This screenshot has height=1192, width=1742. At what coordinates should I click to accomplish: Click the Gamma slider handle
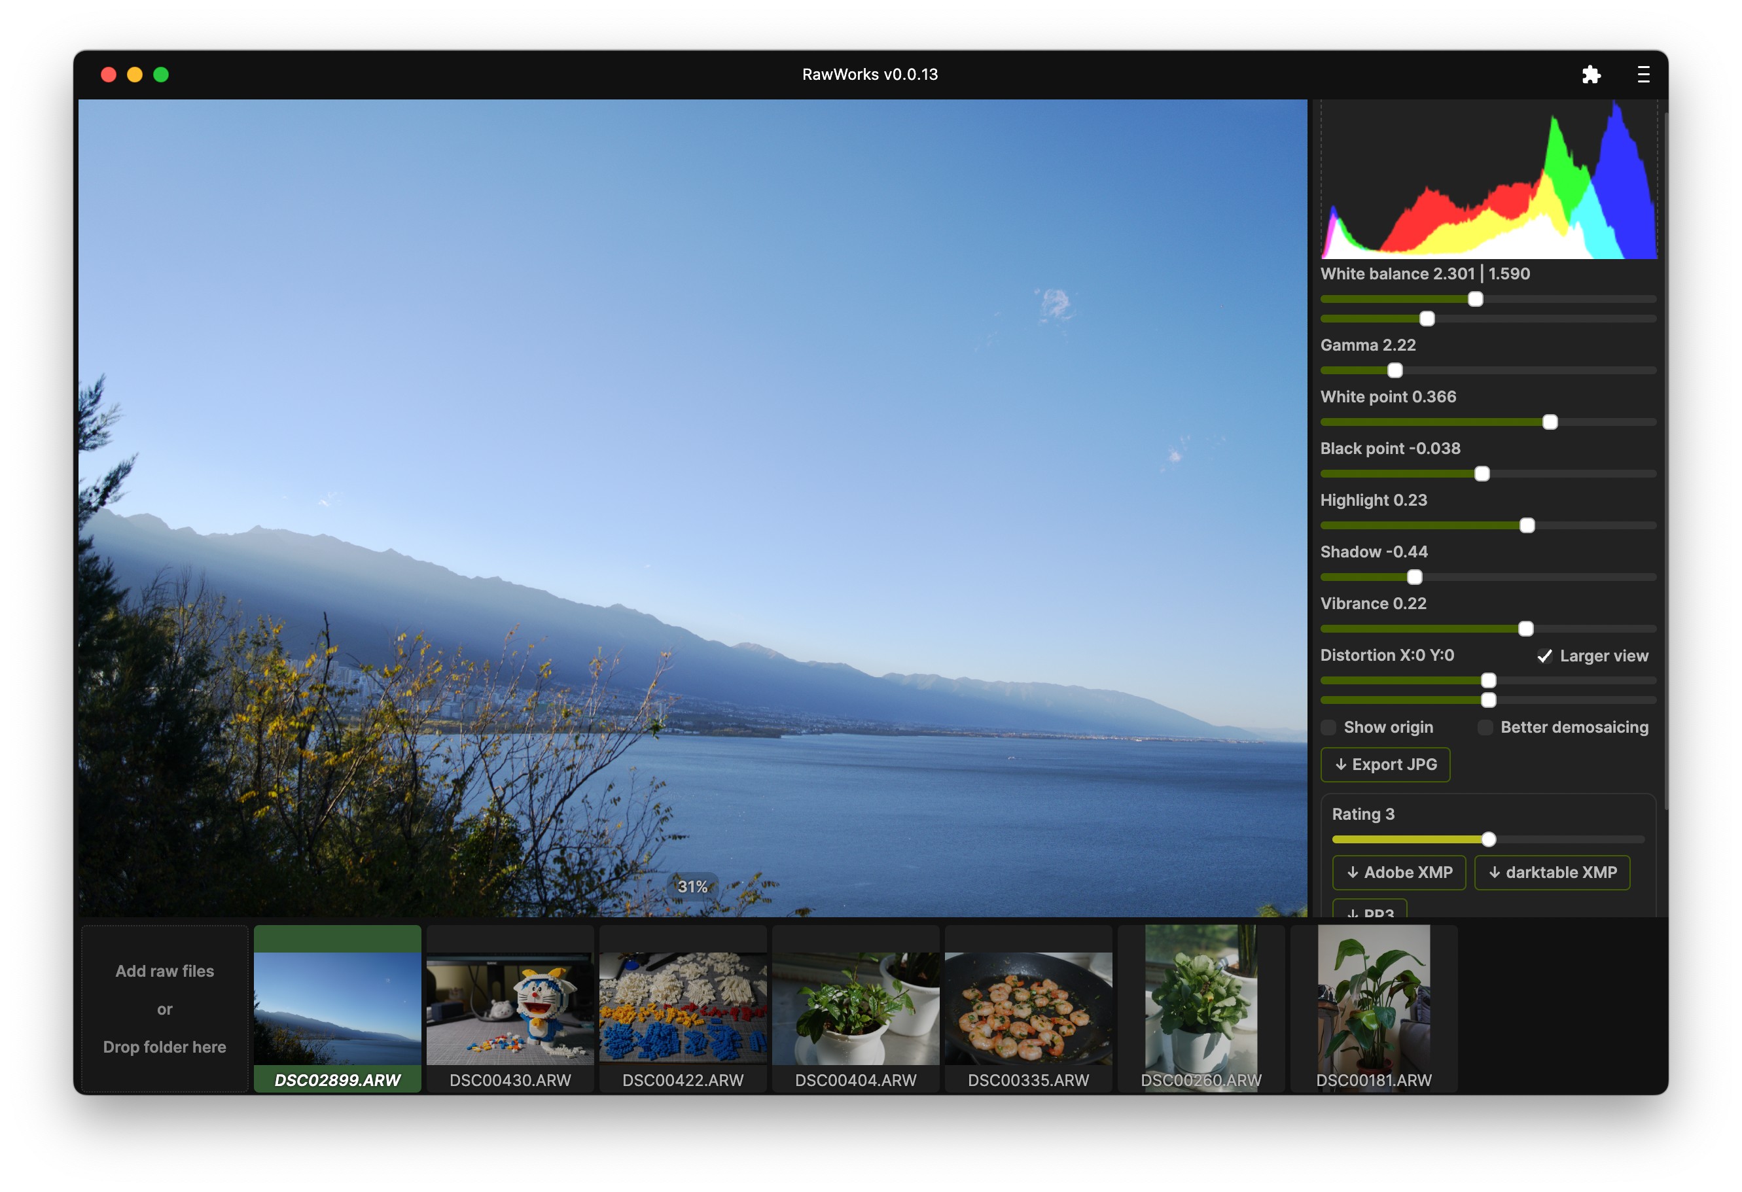pos(1395,370)
